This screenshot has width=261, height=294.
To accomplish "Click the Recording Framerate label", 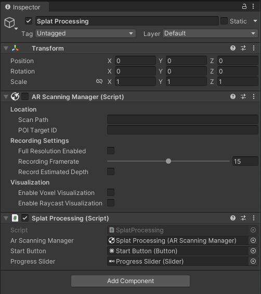I will point(48,162).
